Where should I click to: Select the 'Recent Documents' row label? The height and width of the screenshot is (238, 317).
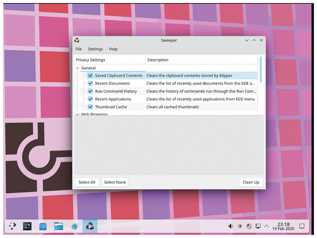pyautogui.click(x=113, y=83)
